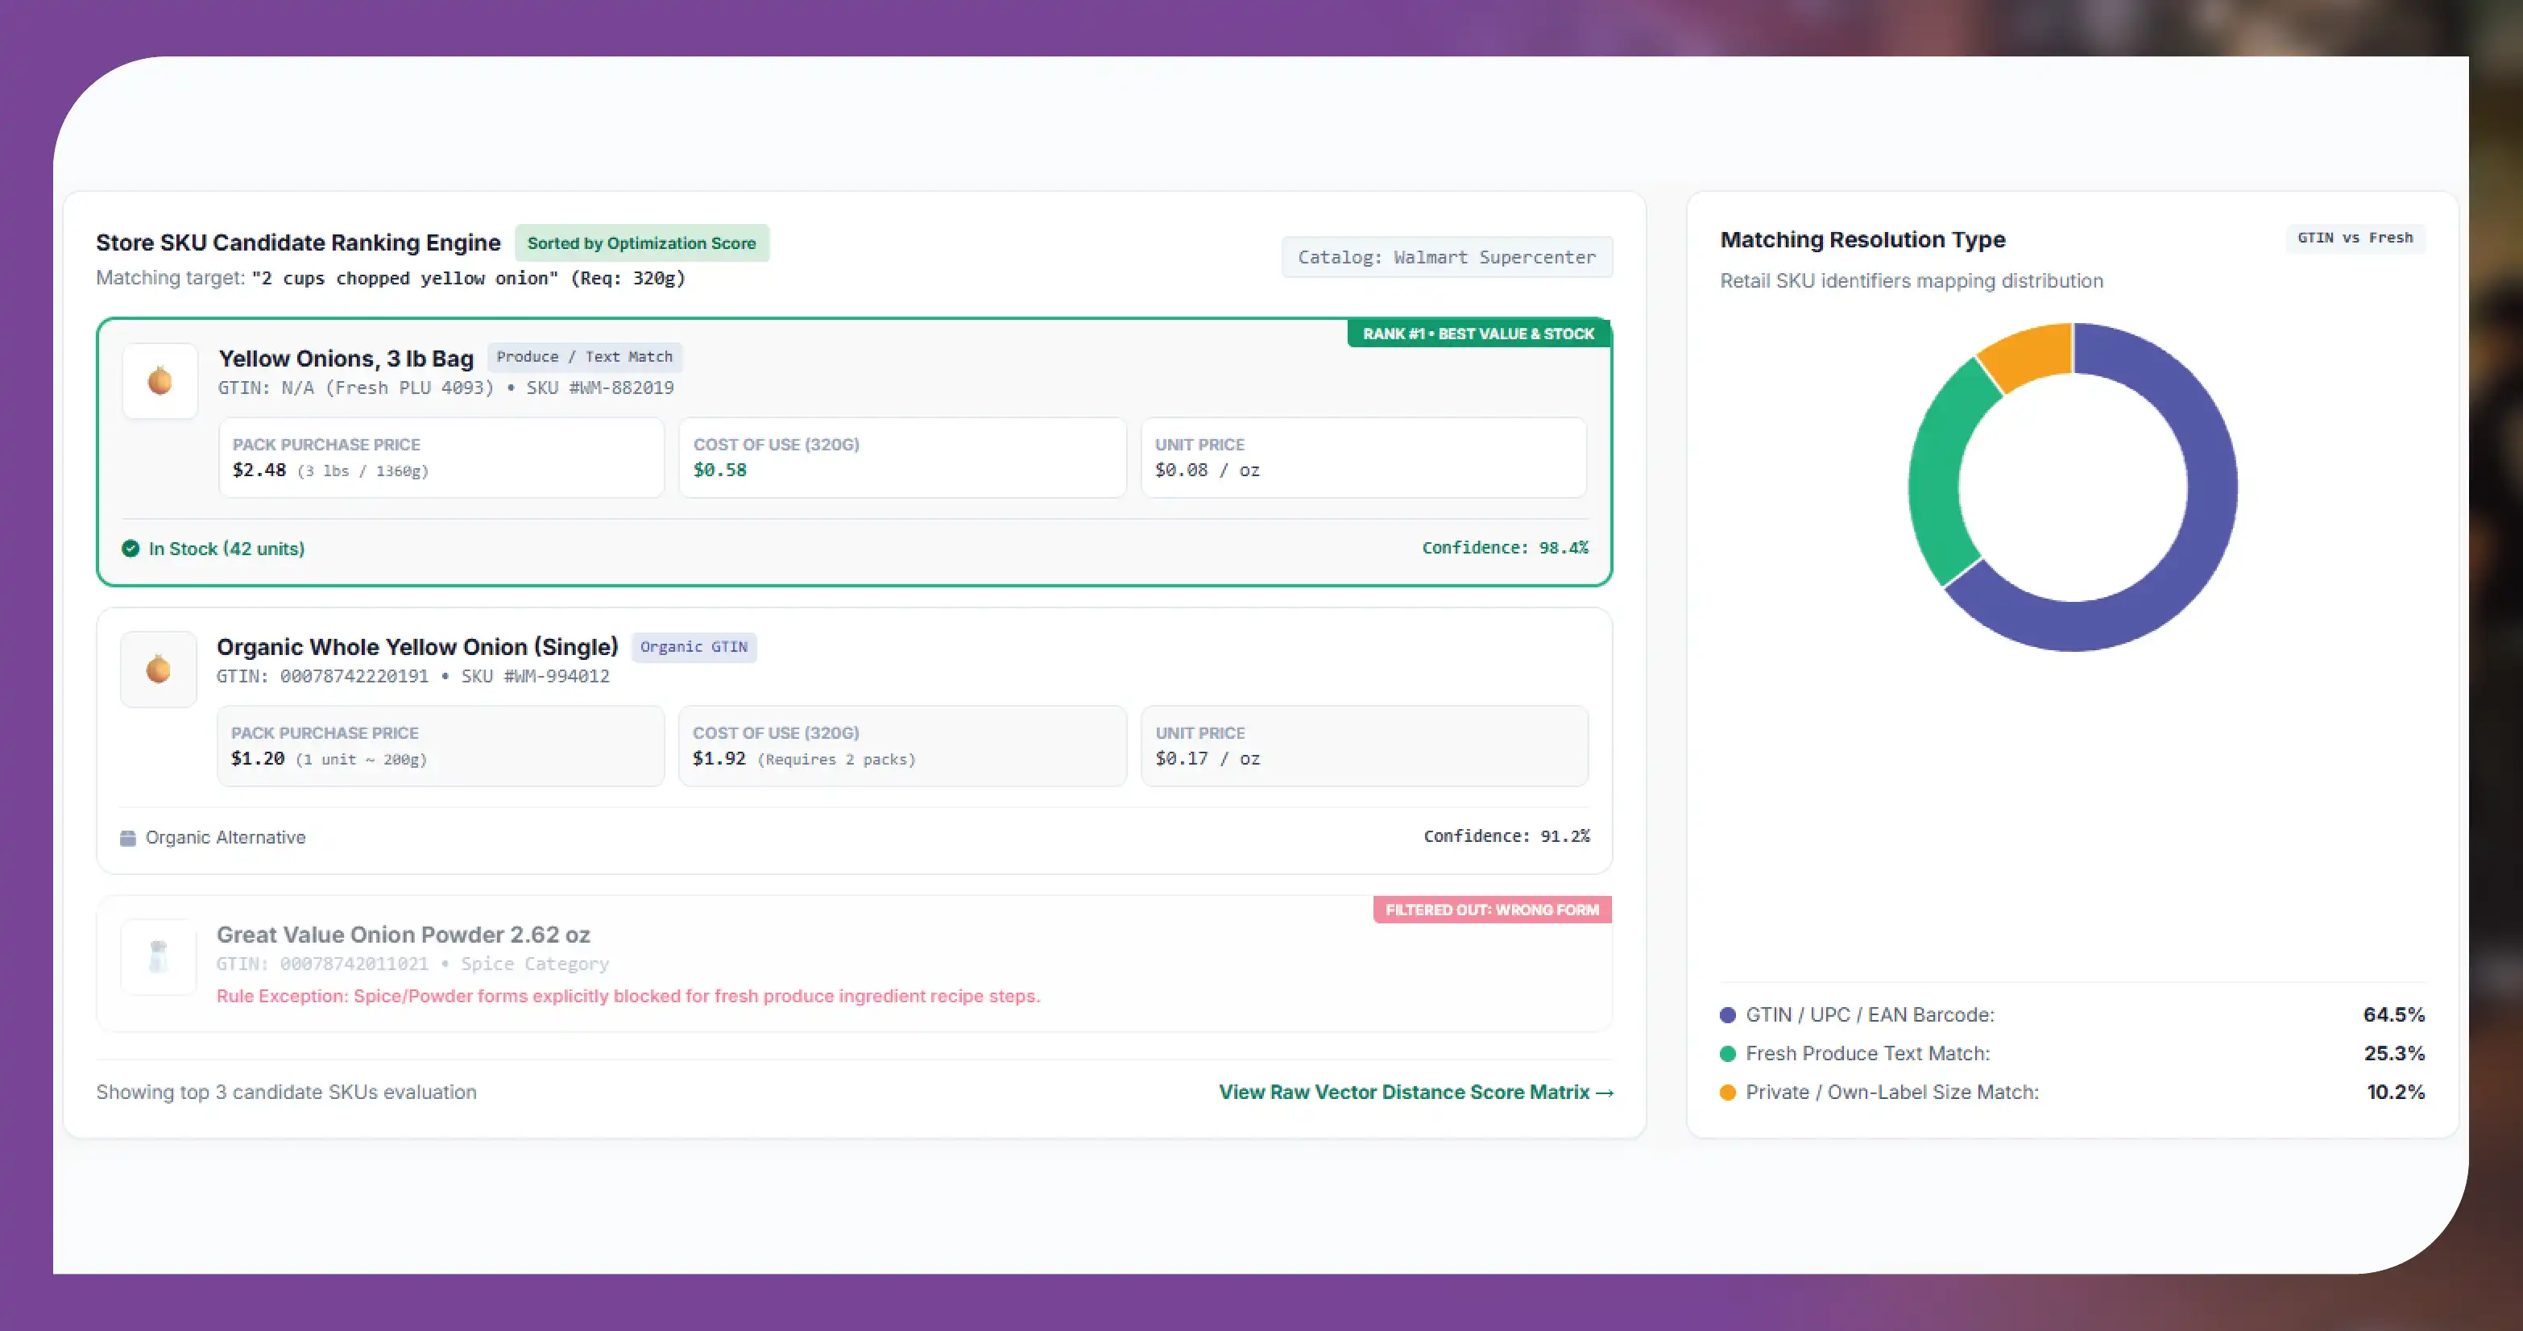The image size is (2523, 1331).
Task: Click the Produce / Text Match tag
Action: click(585, 358)
